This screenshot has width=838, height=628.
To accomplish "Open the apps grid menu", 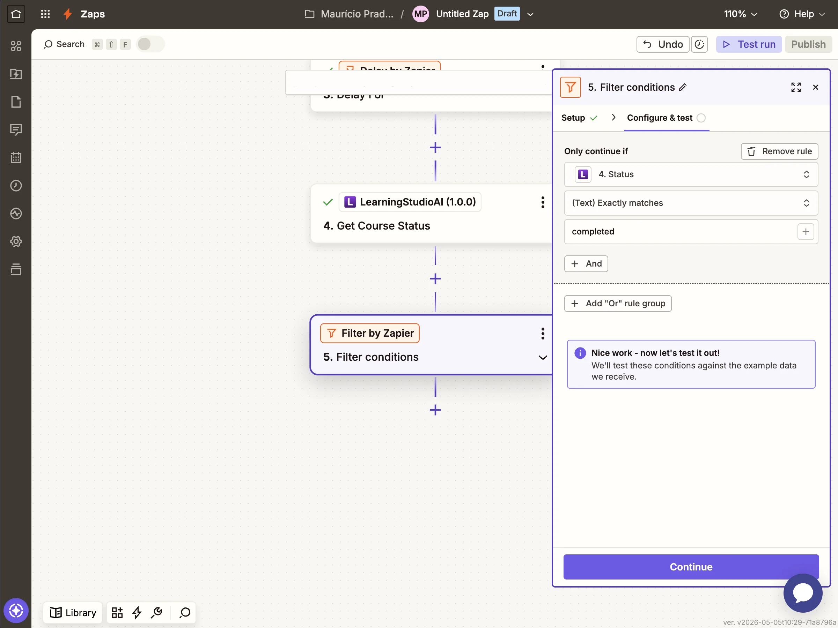I will [45, 14].
